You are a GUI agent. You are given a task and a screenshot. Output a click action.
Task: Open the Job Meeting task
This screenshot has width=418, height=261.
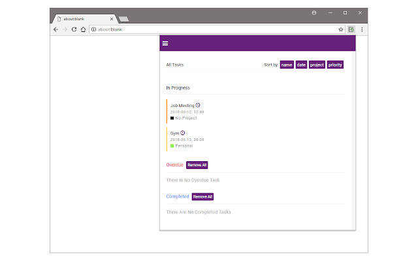[x=182, y=106]
